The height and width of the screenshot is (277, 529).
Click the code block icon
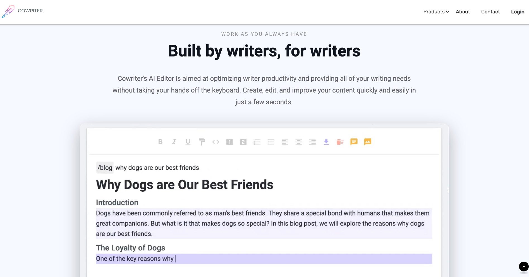216,142
